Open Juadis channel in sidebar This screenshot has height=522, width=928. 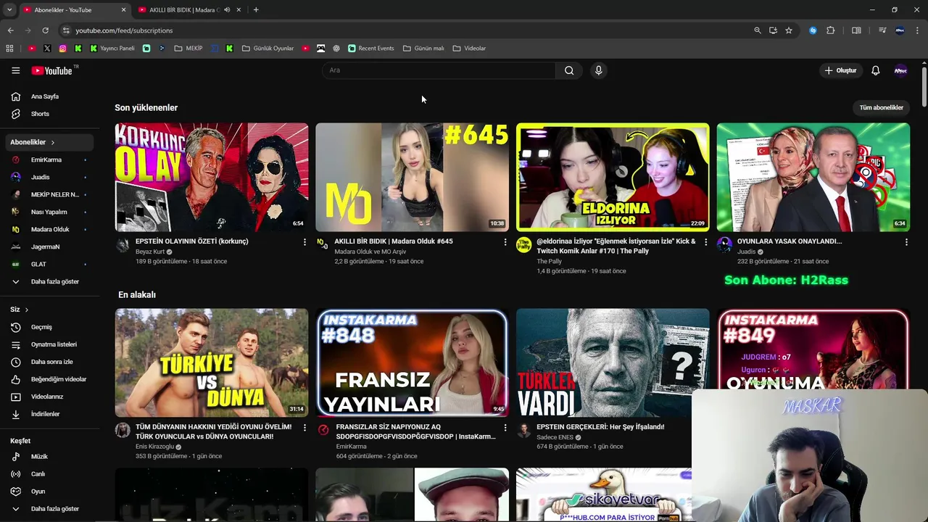[x=49, y=177]
